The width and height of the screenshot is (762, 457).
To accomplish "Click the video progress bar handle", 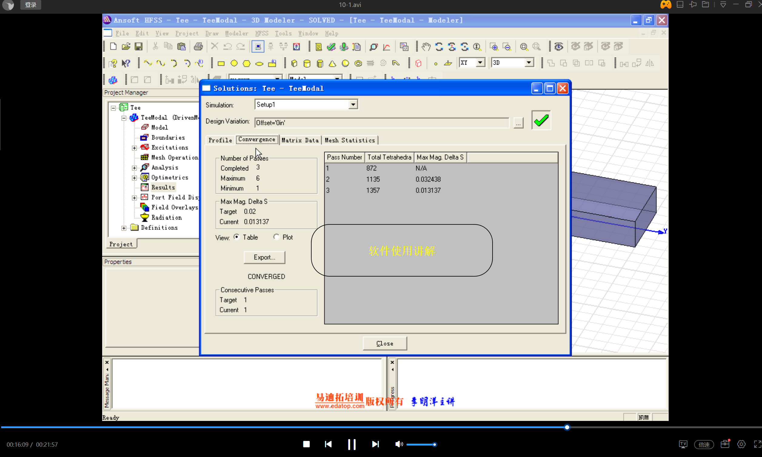I will tap(567, 427).
